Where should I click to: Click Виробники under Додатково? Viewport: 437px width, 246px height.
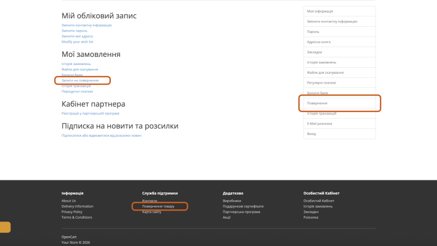coord(232,201)
